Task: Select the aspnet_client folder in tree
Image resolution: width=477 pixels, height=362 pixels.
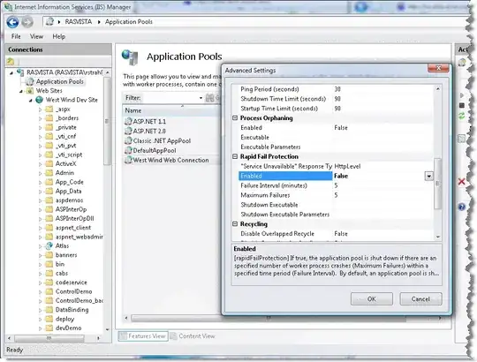Action: 73,227
